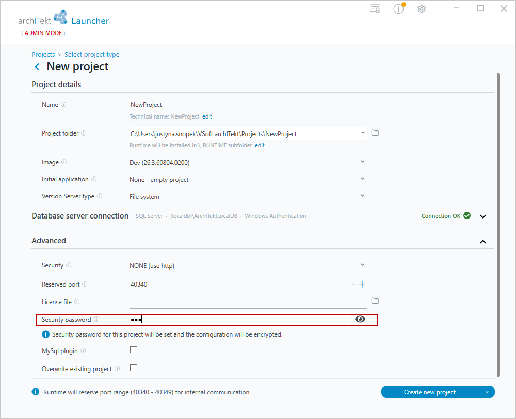Screen dimensions: 516x419
Task: Focus the project Name input field
Action: point(248,105)
